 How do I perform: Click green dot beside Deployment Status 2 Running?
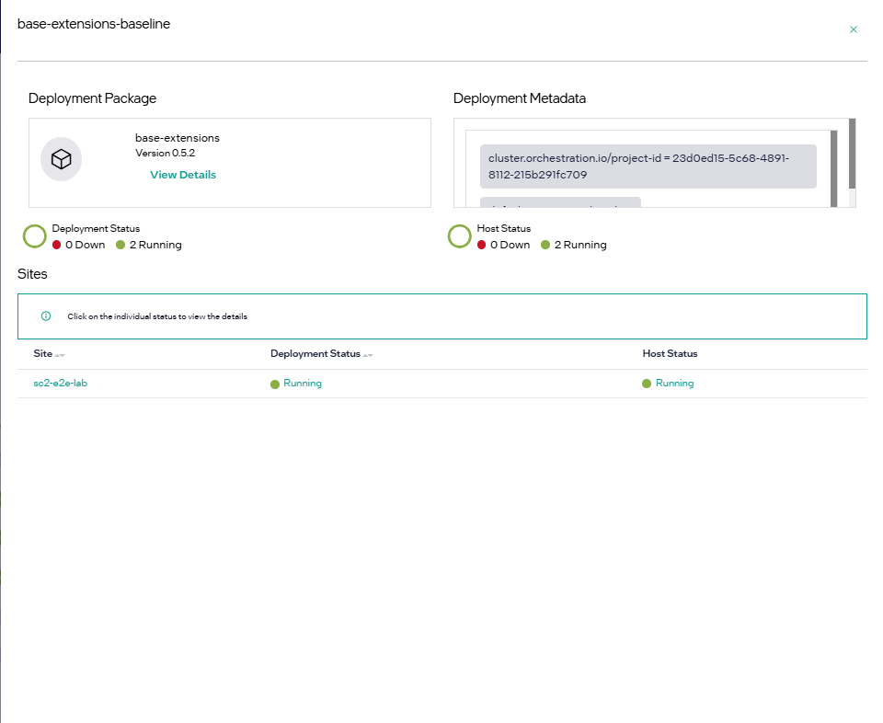120,246
